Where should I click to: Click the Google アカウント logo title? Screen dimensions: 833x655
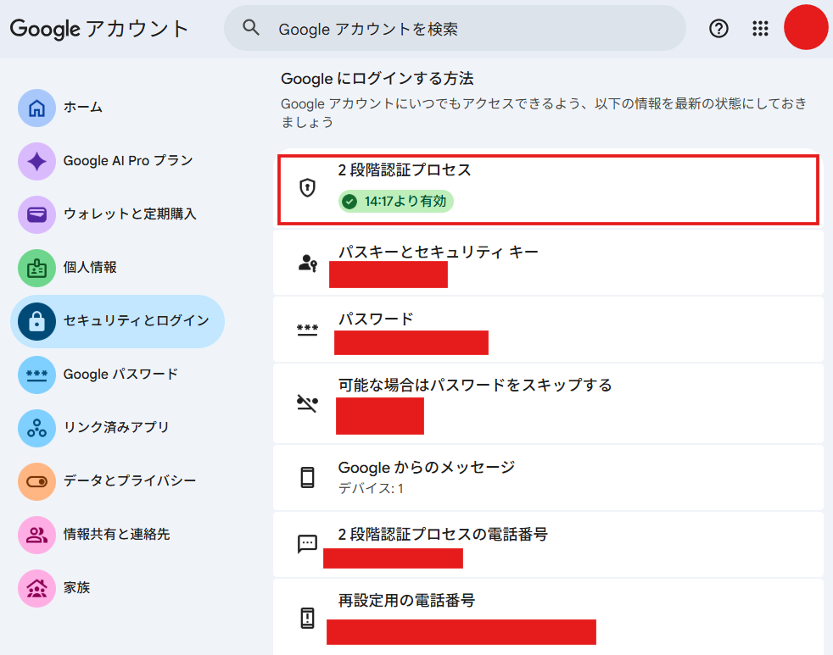click(x=99, y=28)
